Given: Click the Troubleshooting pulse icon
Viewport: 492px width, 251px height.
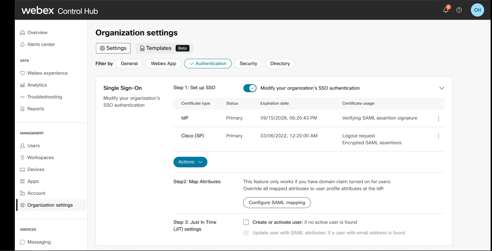Looking at the screenshot, I should [22, 97].
